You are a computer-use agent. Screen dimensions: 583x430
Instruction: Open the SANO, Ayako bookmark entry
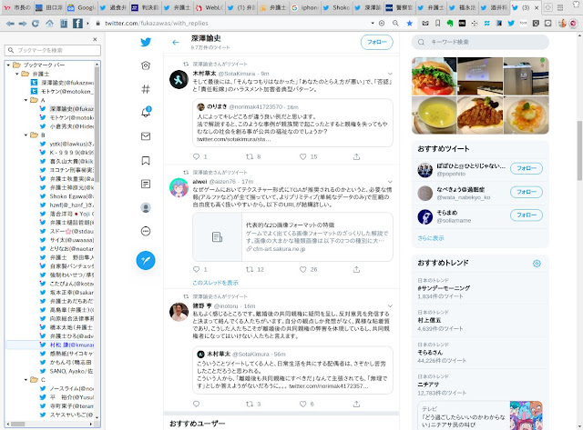pyautogui.click(x=67, y=371)
